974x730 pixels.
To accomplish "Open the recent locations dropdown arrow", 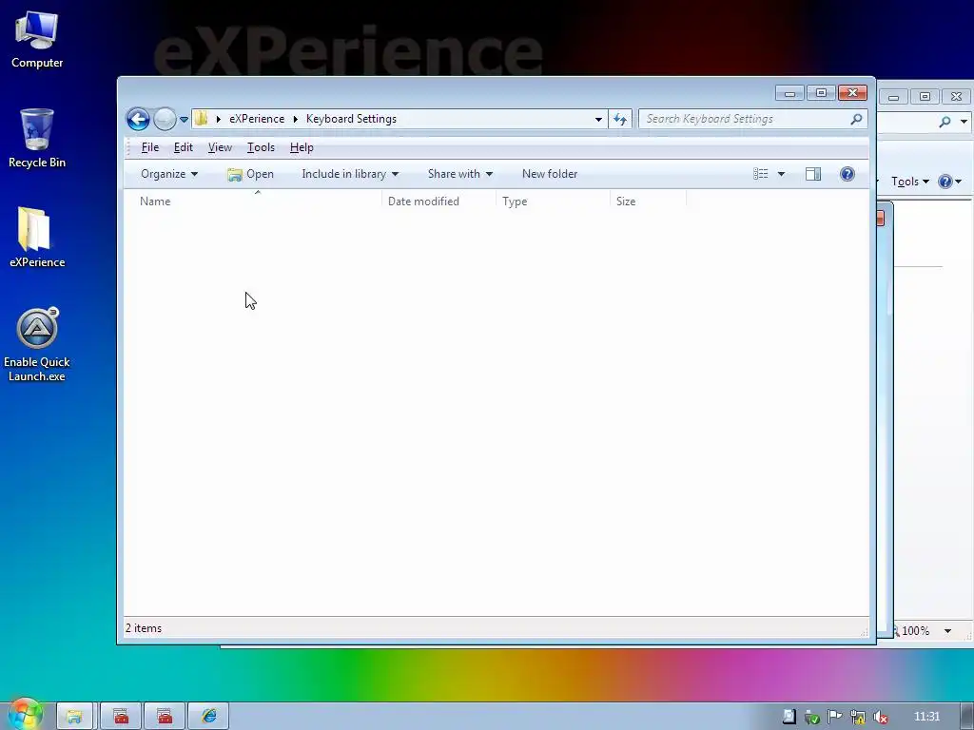I will 184,119.
